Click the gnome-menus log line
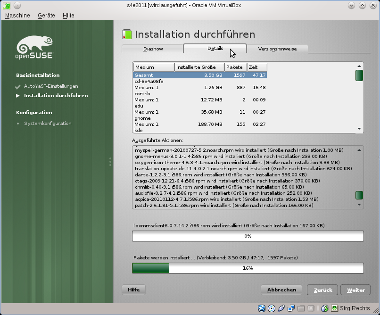Viewport: 380px width, 315px height. pos(231,156)
